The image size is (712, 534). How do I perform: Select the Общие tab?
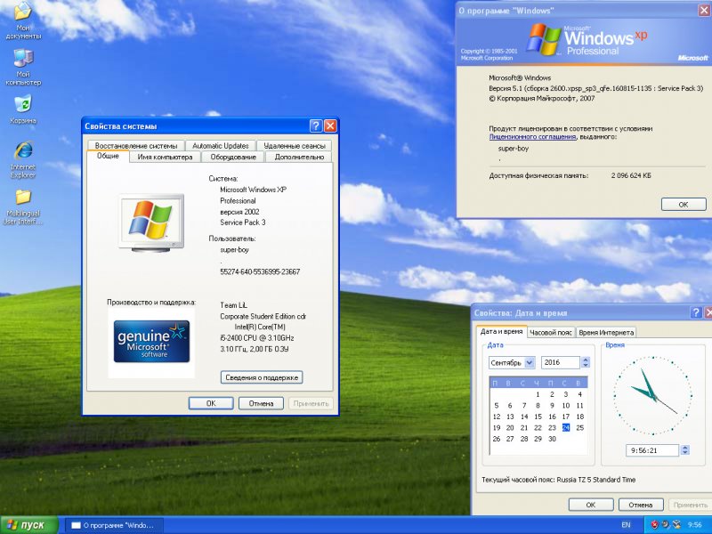click(x=108, y=156)
